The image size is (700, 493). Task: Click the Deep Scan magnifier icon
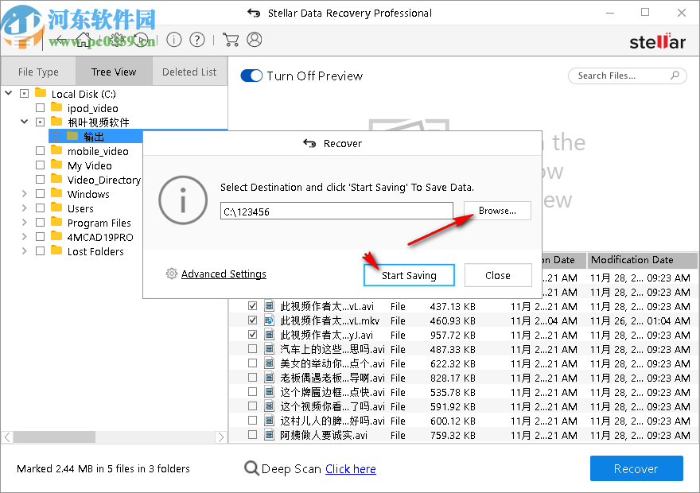(251, 468)
